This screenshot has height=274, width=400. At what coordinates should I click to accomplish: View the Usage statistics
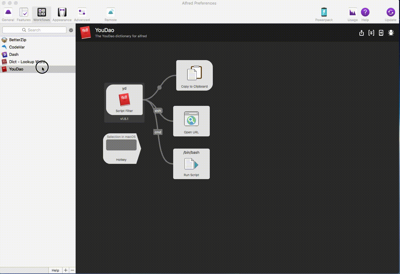click(x=352, y=15)
